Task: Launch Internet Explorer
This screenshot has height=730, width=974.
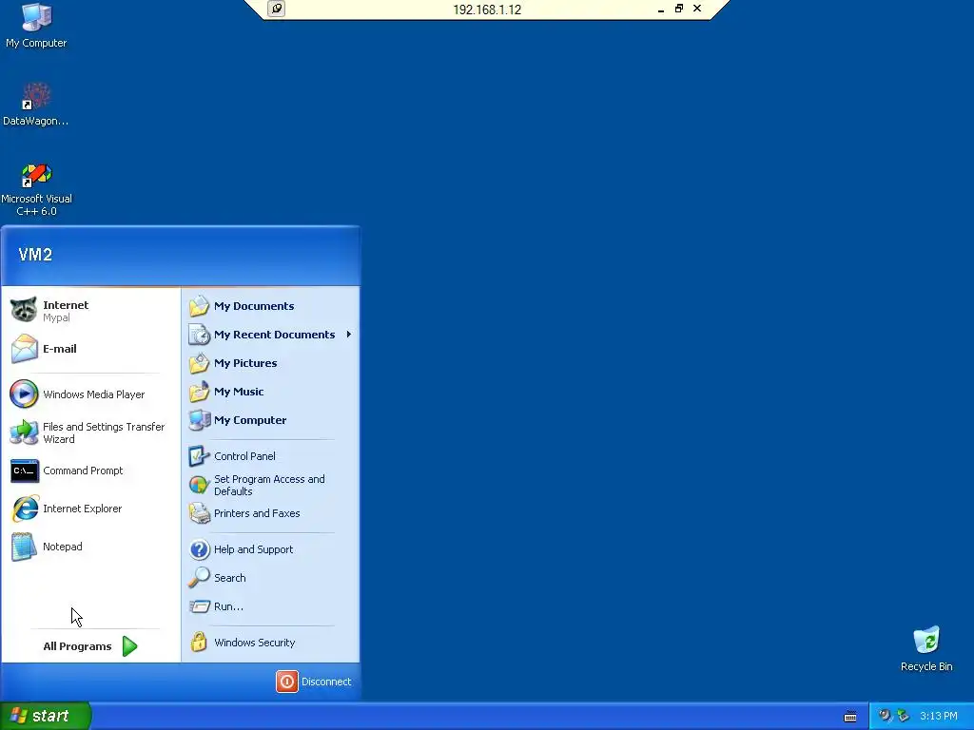Action: (90, 509)
